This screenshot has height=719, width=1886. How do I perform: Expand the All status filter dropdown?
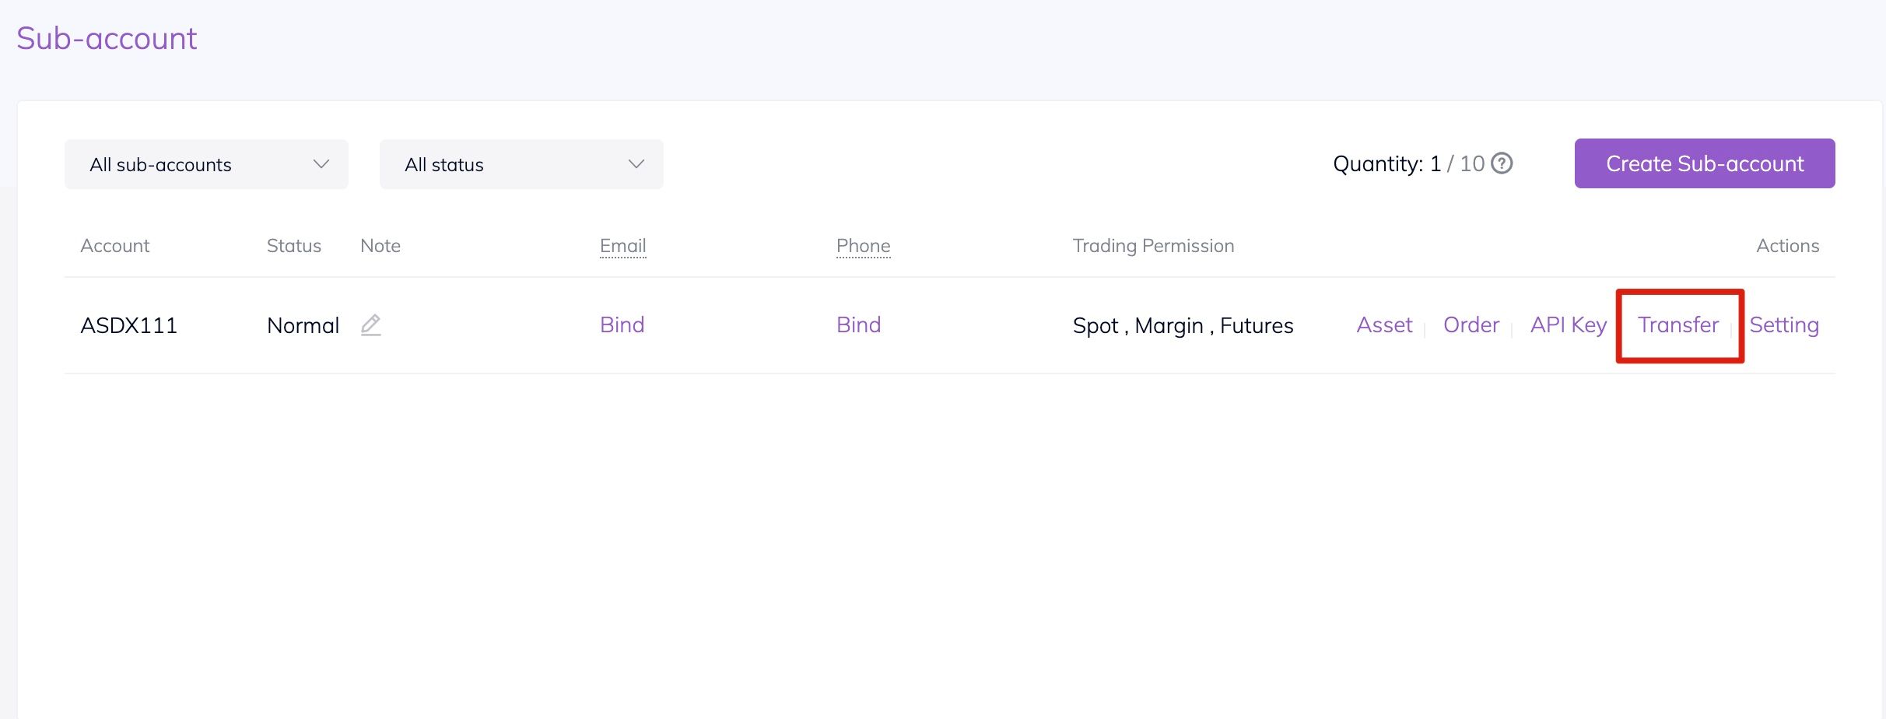click(521, 164)
